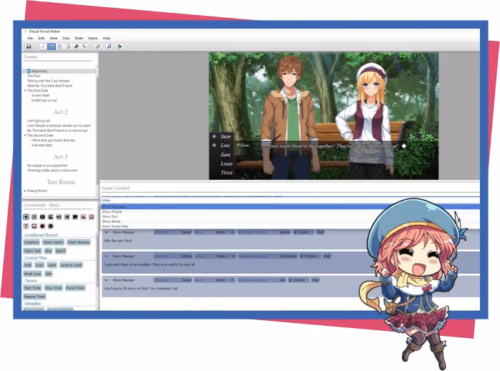Click the Pause Timer command button
Viewport: 500px width, 371px height.
pos(75,288)
